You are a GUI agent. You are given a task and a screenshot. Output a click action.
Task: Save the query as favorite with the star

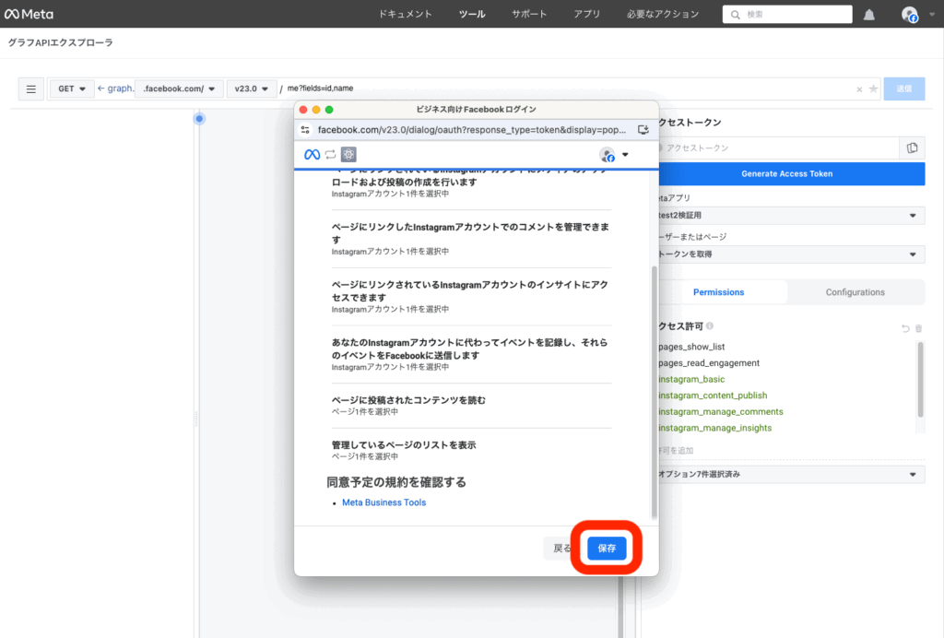(873, 89)
